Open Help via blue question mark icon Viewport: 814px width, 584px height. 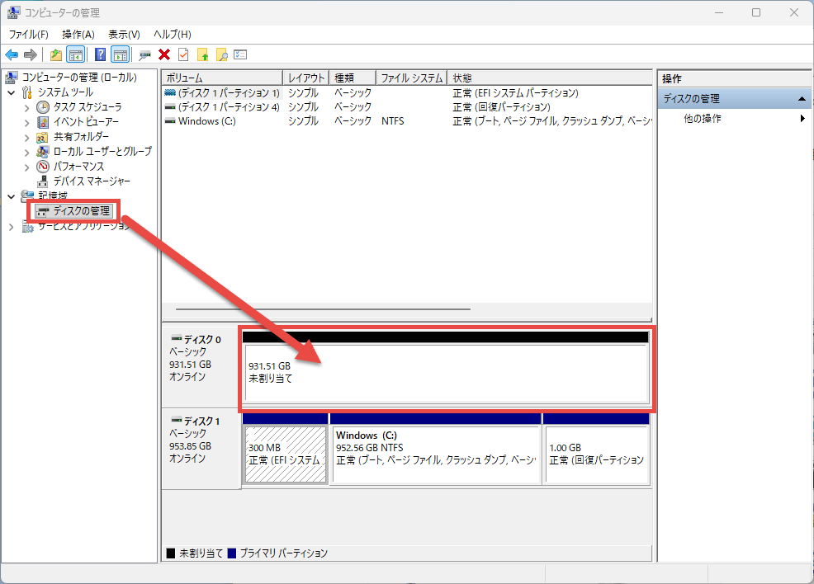(100, 54)
